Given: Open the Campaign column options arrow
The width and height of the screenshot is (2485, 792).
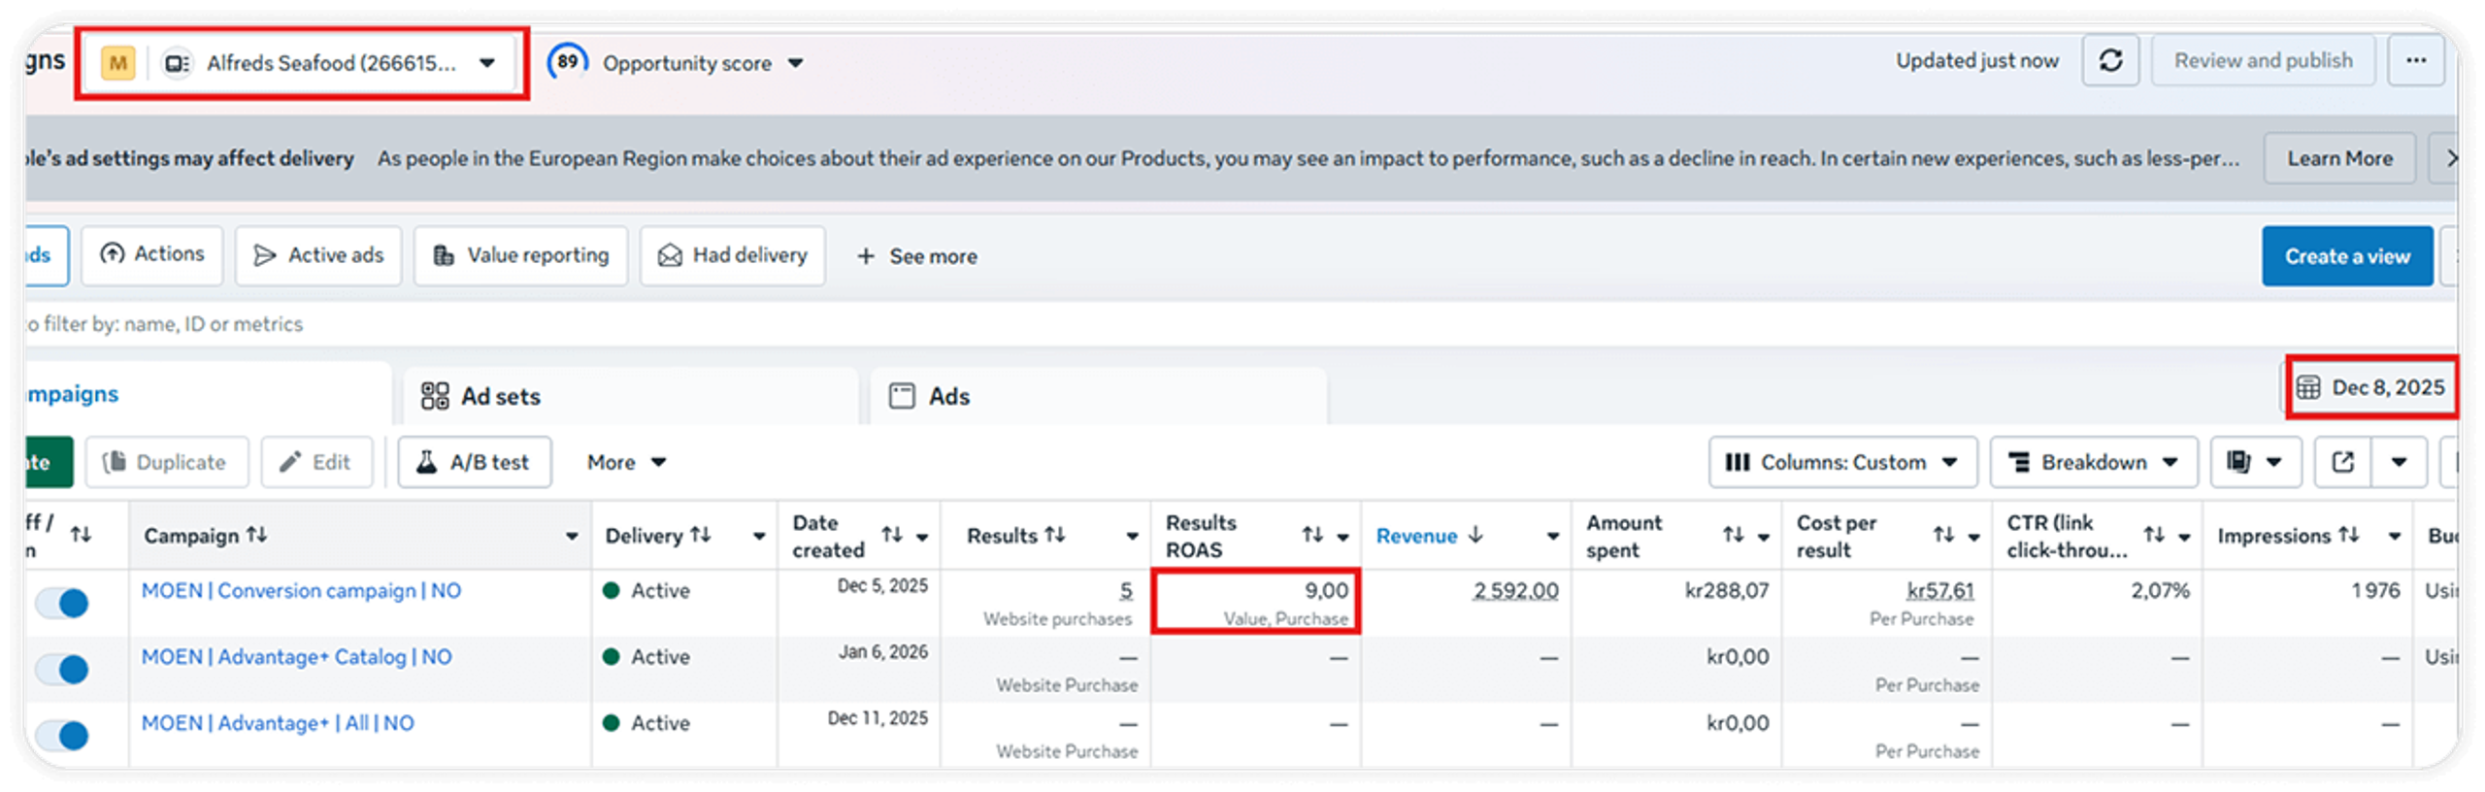Looking at the screenshot, I should pyautogui.click(x=572, y=536).
